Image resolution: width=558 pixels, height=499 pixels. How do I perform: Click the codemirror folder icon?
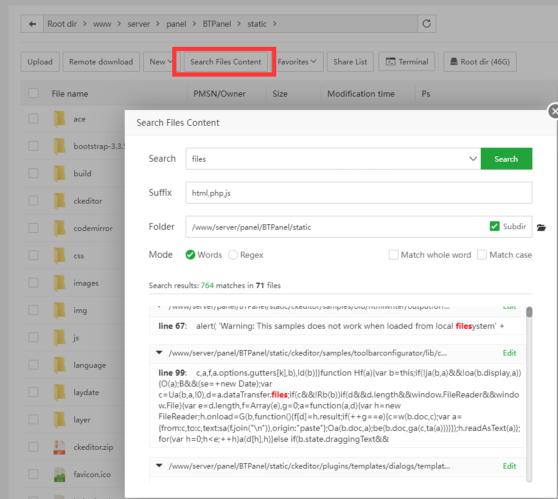click(59, 229)
